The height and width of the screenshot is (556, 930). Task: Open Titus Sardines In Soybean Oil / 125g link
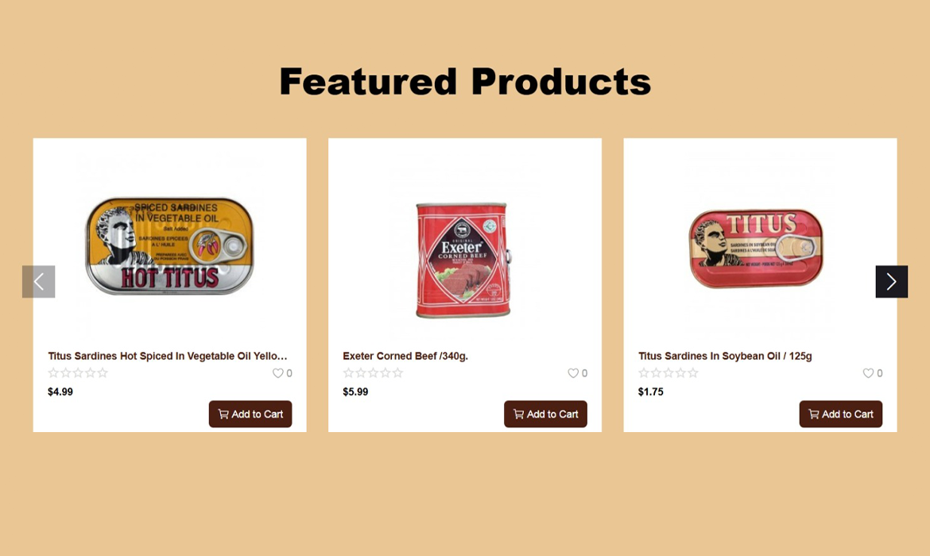pyautogui.click(x=725, y=356)
